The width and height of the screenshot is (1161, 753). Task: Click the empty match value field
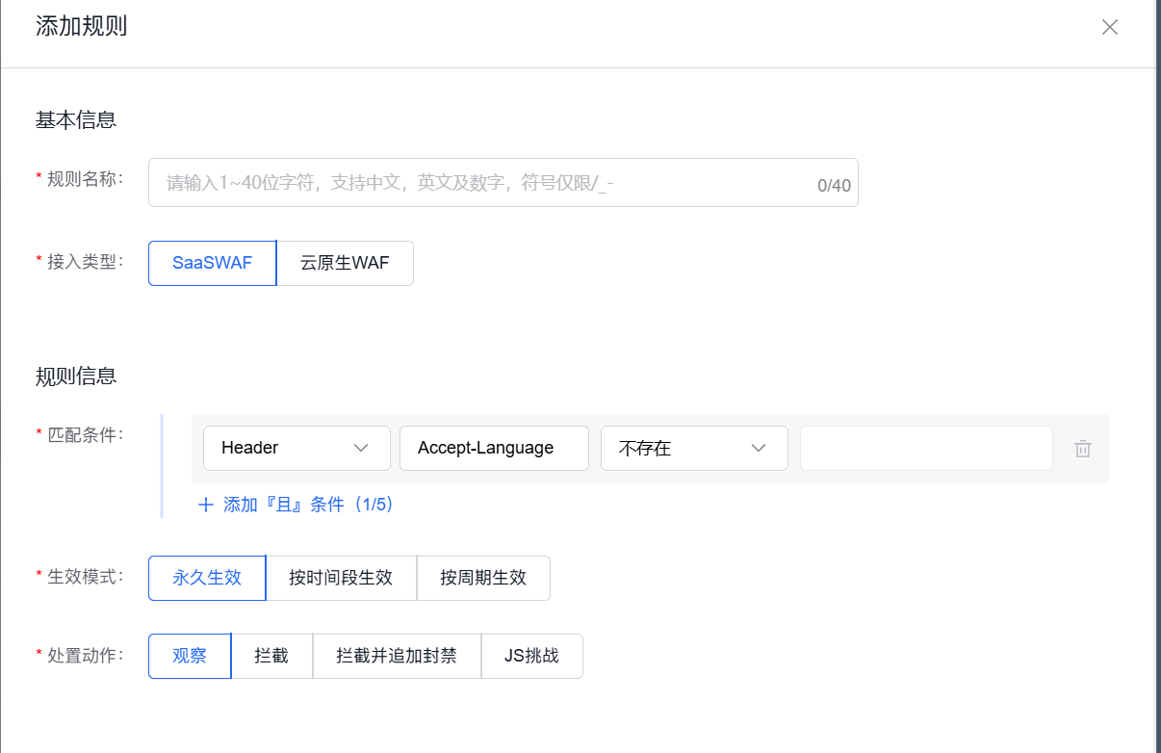point(925,448)
